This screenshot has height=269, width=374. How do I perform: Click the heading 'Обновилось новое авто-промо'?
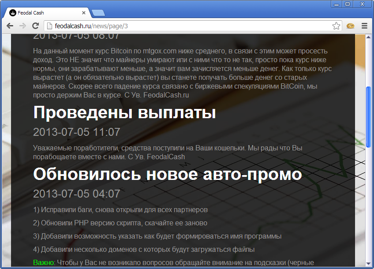pos(168,174)
